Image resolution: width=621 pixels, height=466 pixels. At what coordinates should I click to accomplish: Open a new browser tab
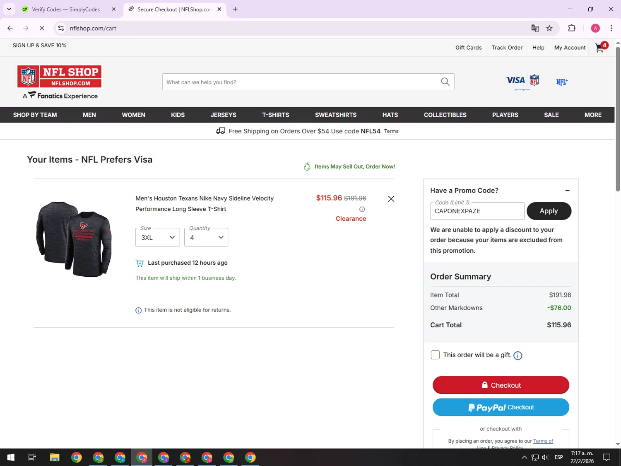235,9
